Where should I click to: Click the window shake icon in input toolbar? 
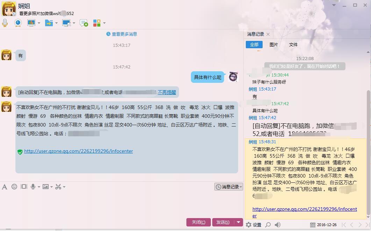click(24, 187)
